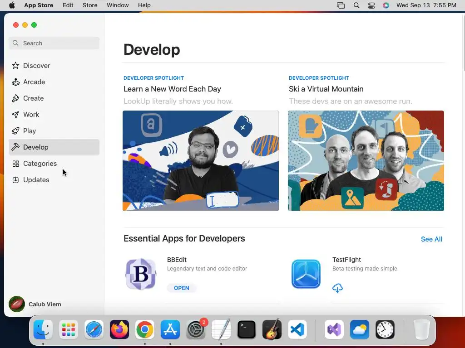Launch Terminal from the Dock
Image resolution: width=465 pixels, height=348 pixels.
click(247, 329)
